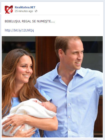Click the globe public-audience icon
Viewport: 105px width, 140px height.
36,11
